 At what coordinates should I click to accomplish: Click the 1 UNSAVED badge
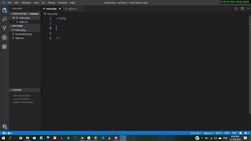coord(34,14)
